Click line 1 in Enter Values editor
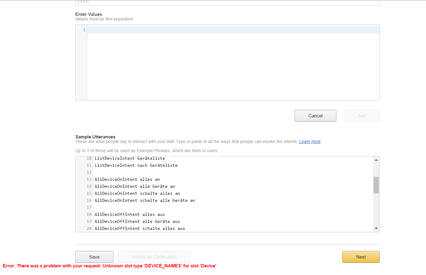The width and height of the screenshot is (426, 275). coord(233,30)
